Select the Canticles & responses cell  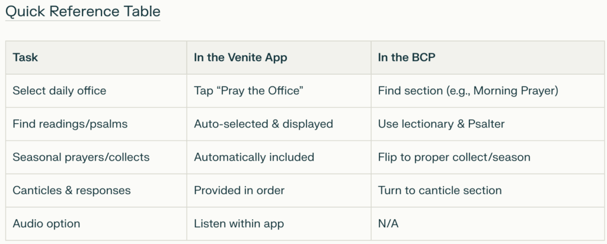pyautogui.click(x=96, y=191)
